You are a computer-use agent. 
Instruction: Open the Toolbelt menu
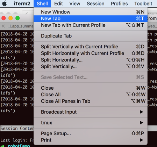pos(143,3)
